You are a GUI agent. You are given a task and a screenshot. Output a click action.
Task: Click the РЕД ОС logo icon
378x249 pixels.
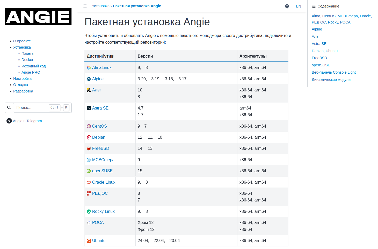pyautogui.click(x=89, y=193)
